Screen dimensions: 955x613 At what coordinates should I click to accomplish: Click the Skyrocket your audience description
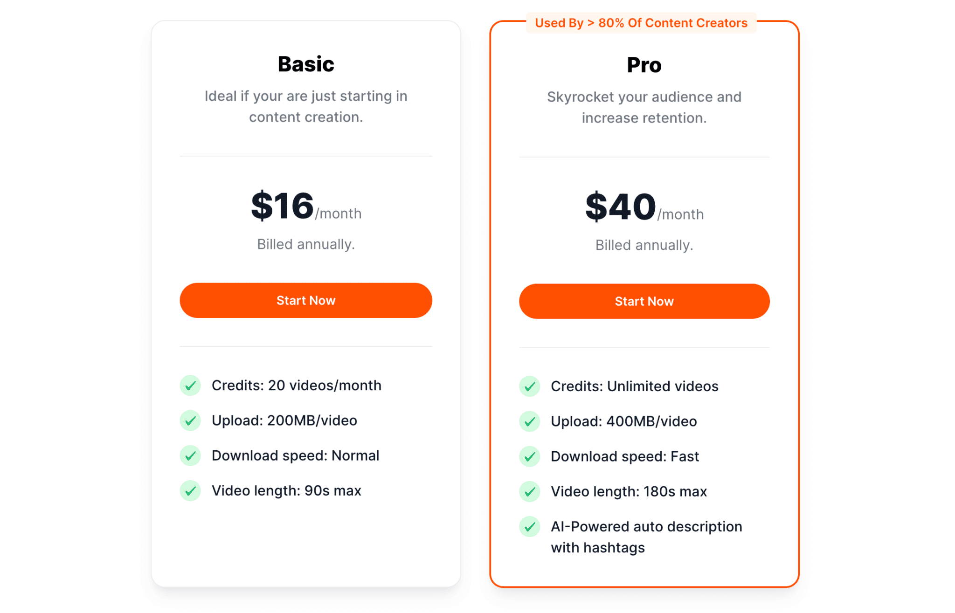(x=644, y=107)
